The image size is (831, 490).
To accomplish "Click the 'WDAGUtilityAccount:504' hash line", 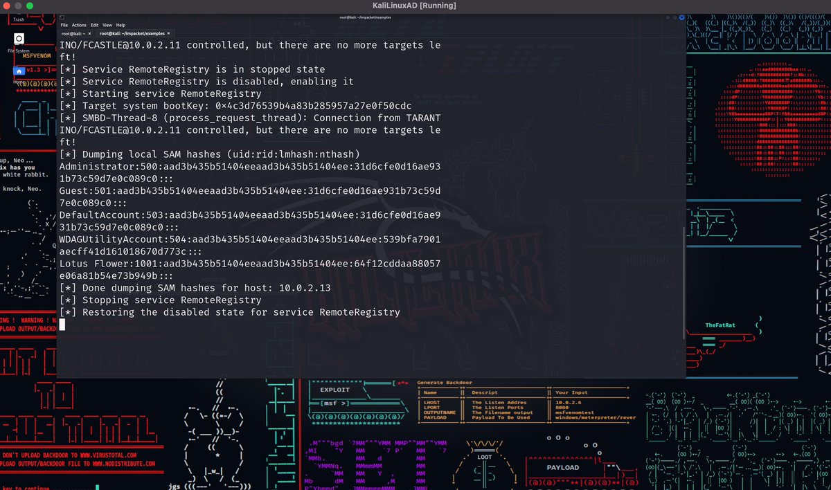I will [250, 245].
